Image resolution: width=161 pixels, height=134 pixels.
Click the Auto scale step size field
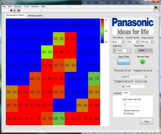tap(131, 105)
